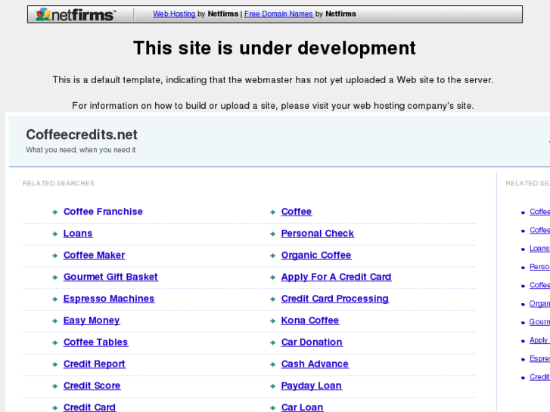The height and width of the screenshot is (412, 550).
Task: Click the arrow icon beside Coffee Tables
Action: [54, 342]
